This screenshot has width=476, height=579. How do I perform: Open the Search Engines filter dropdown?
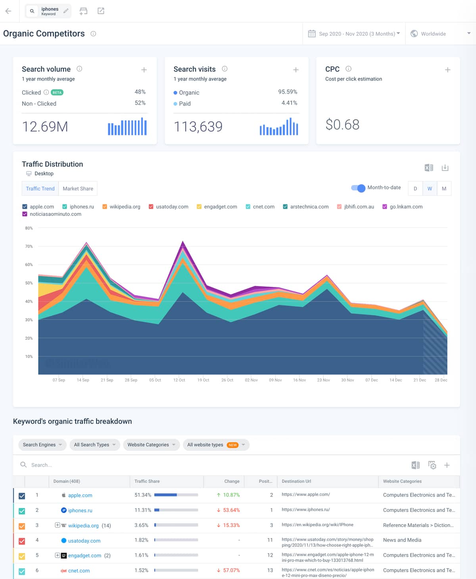click(42, 445)
